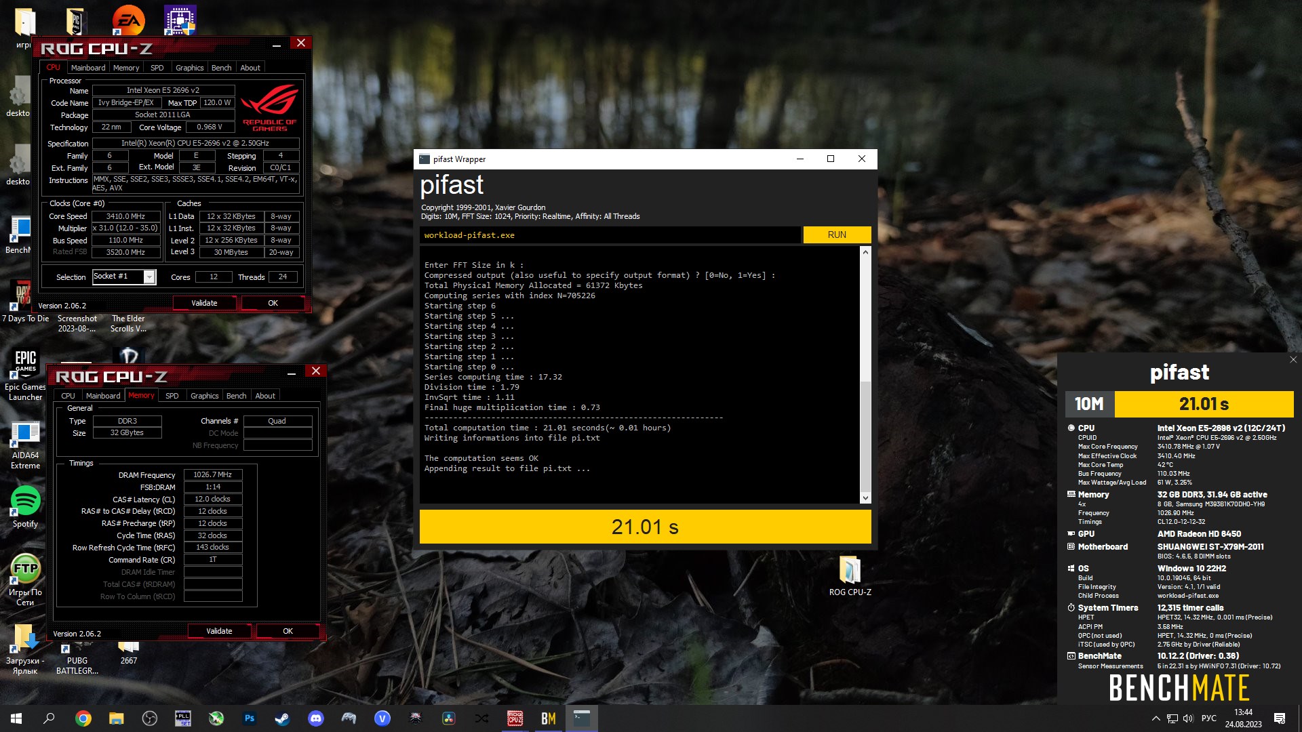Open About tab in lower CPU-Z window
Viewport: 1302px width, 732px height.
(x=265, y=396)
